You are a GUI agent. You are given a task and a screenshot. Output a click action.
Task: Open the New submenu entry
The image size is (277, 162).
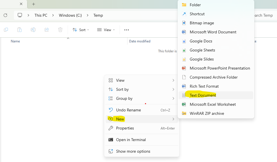(x=142, y=119)
